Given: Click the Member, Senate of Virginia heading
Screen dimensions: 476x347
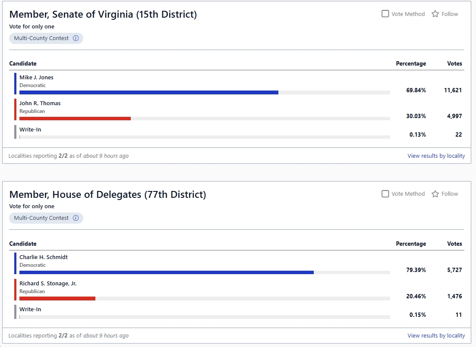Looking at the screenshot, I should click(x=103, y=15).
